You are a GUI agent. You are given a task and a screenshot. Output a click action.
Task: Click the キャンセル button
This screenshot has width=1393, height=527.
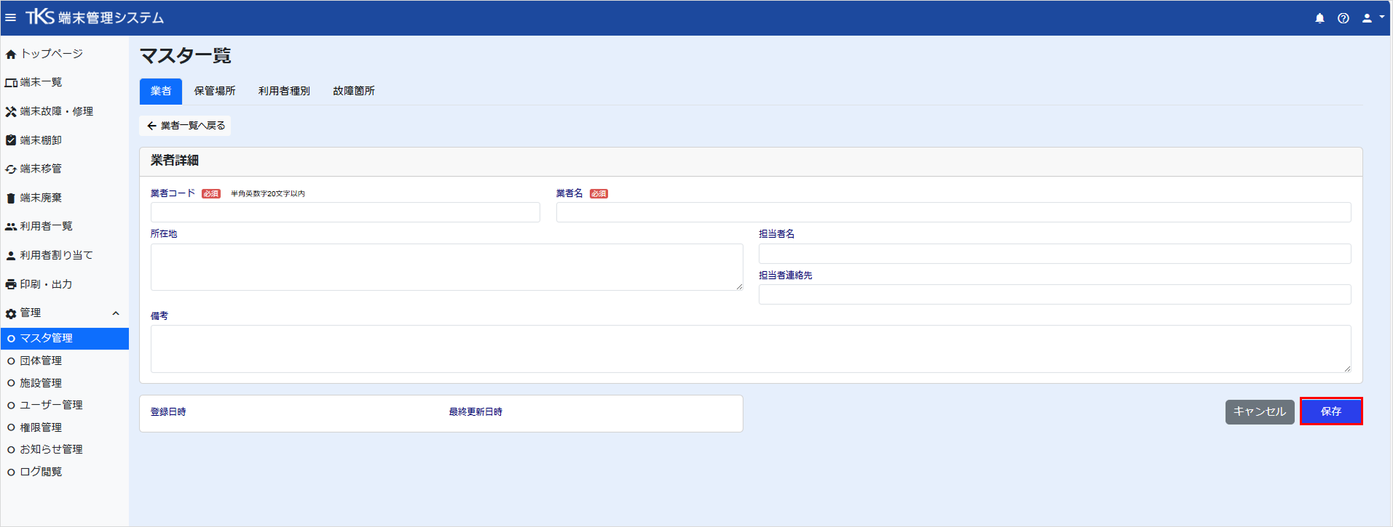pyautogui.click(x=1260, y=411)
